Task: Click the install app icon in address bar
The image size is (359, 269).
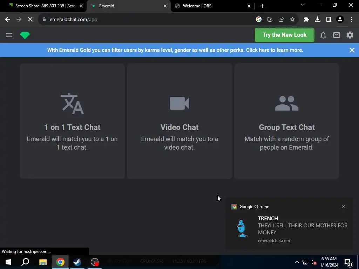Action: coord(270,20)
